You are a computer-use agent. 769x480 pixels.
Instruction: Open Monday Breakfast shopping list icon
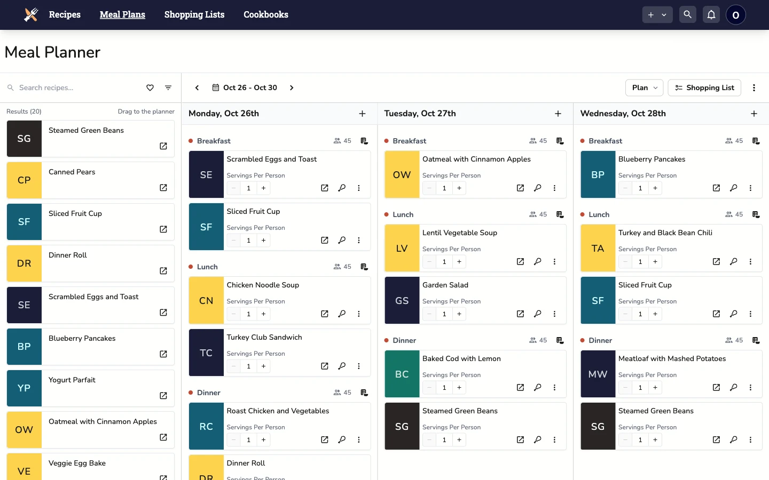pyautogui.click(x=364, y=141)
